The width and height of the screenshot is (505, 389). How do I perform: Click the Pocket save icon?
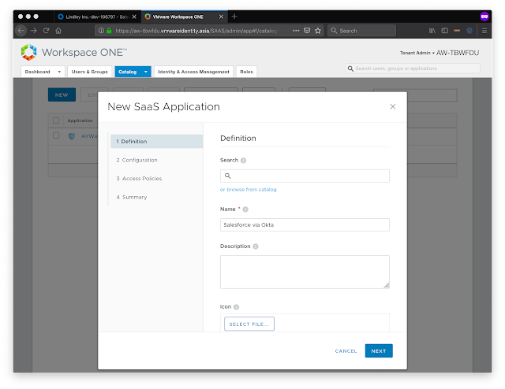(x=307, y=31)
